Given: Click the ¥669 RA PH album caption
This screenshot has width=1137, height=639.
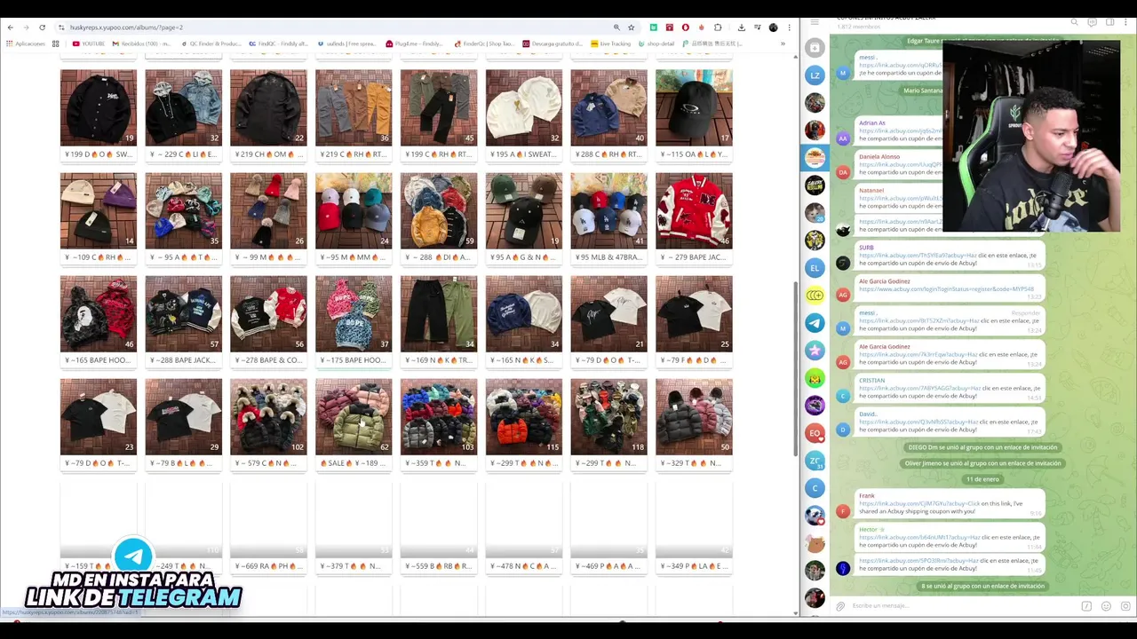Looking at the screenshot, I should [268, 566].
